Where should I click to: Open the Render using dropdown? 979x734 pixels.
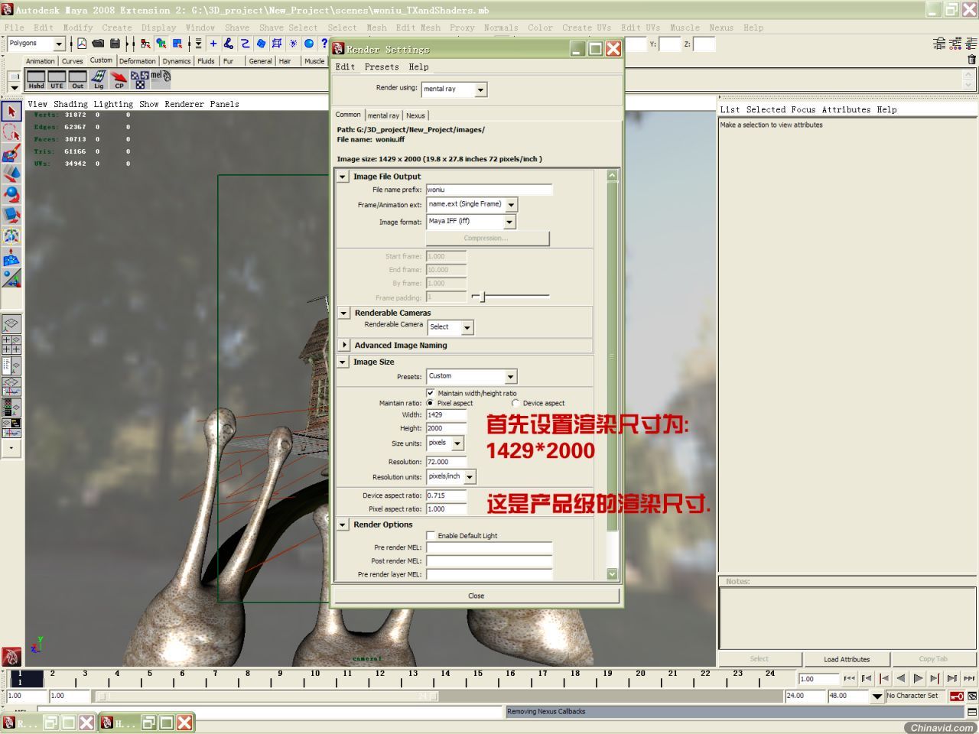click(x=480, y=89)
